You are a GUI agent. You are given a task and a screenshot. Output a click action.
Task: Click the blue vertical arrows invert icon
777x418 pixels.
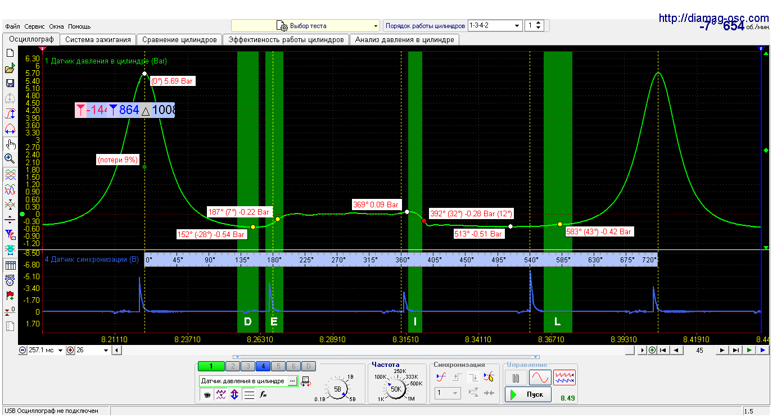click(x=235, y=395)
